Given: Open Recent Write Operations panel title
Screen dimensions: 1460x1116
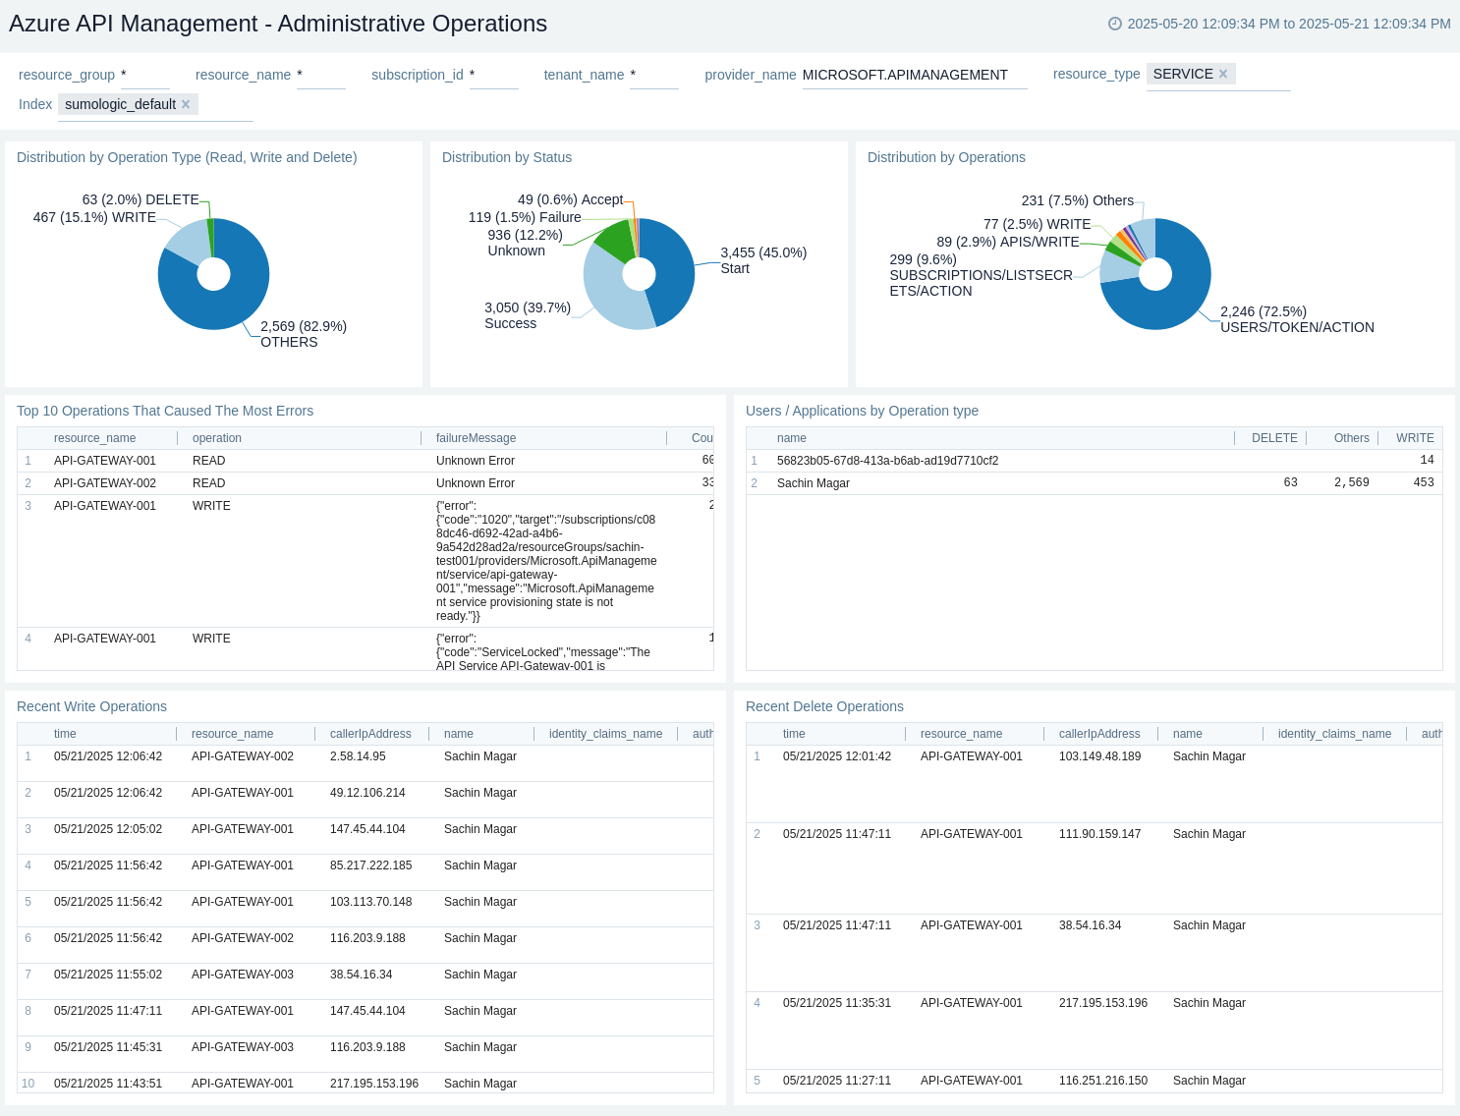Looking at the screenshot, I should pyautogui.click(x=91, y=706).
